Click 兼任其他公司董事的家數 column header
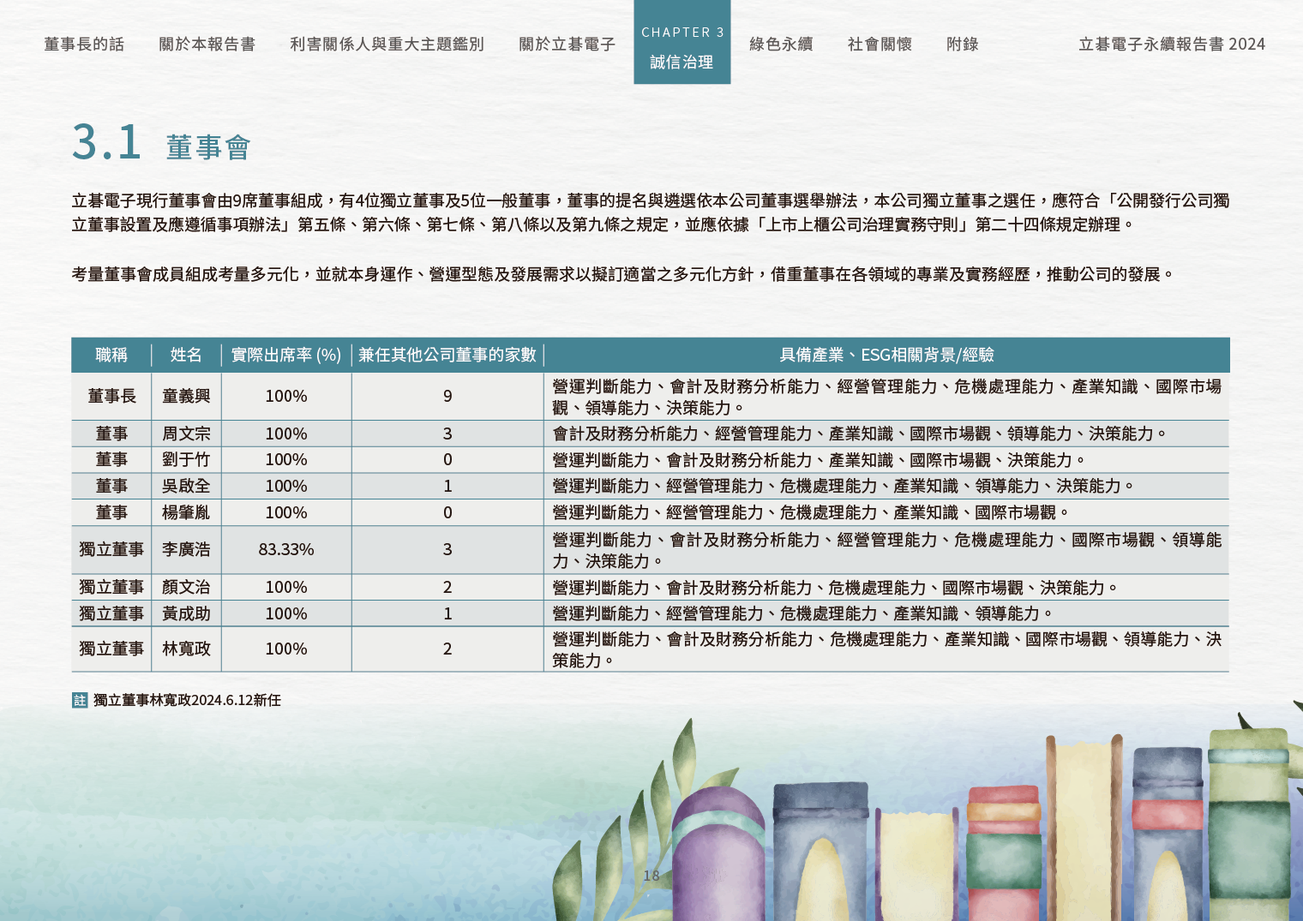 (447, 355)
